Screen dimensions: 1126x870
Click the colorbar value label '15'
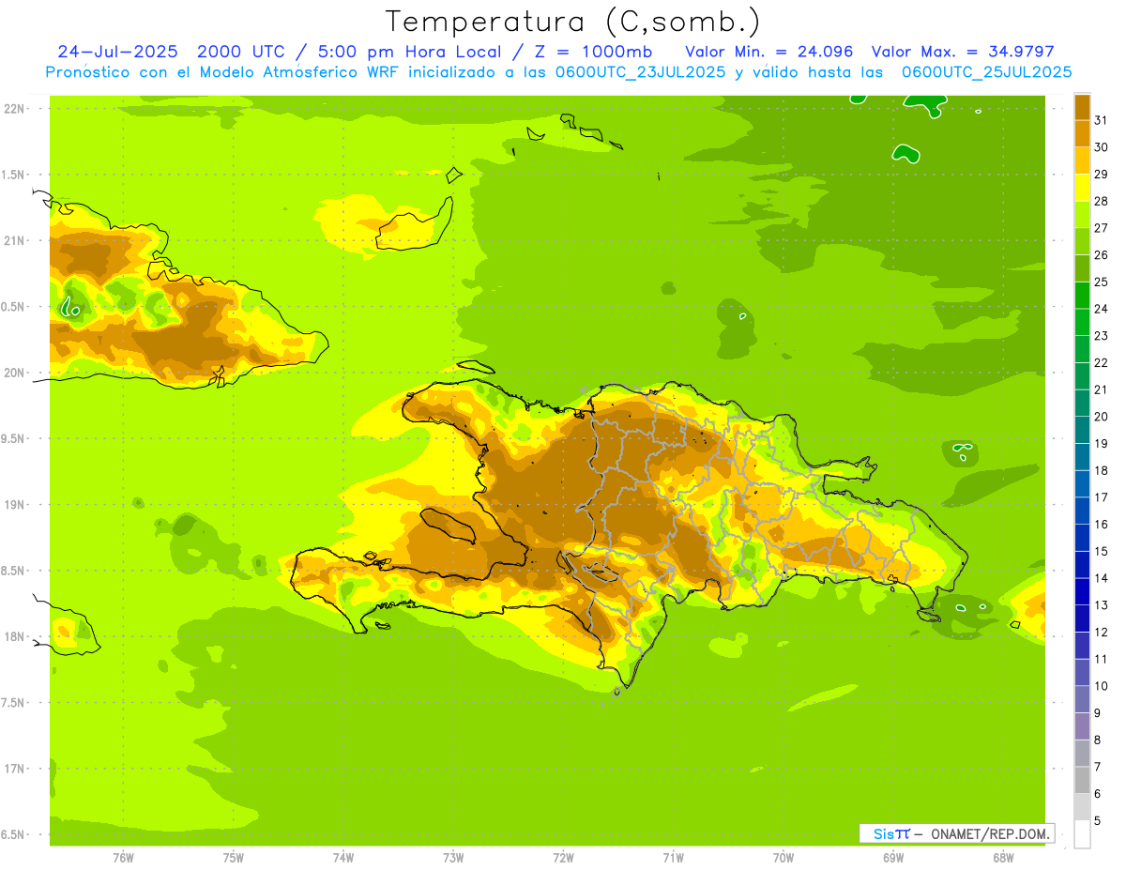point(1101,551)
